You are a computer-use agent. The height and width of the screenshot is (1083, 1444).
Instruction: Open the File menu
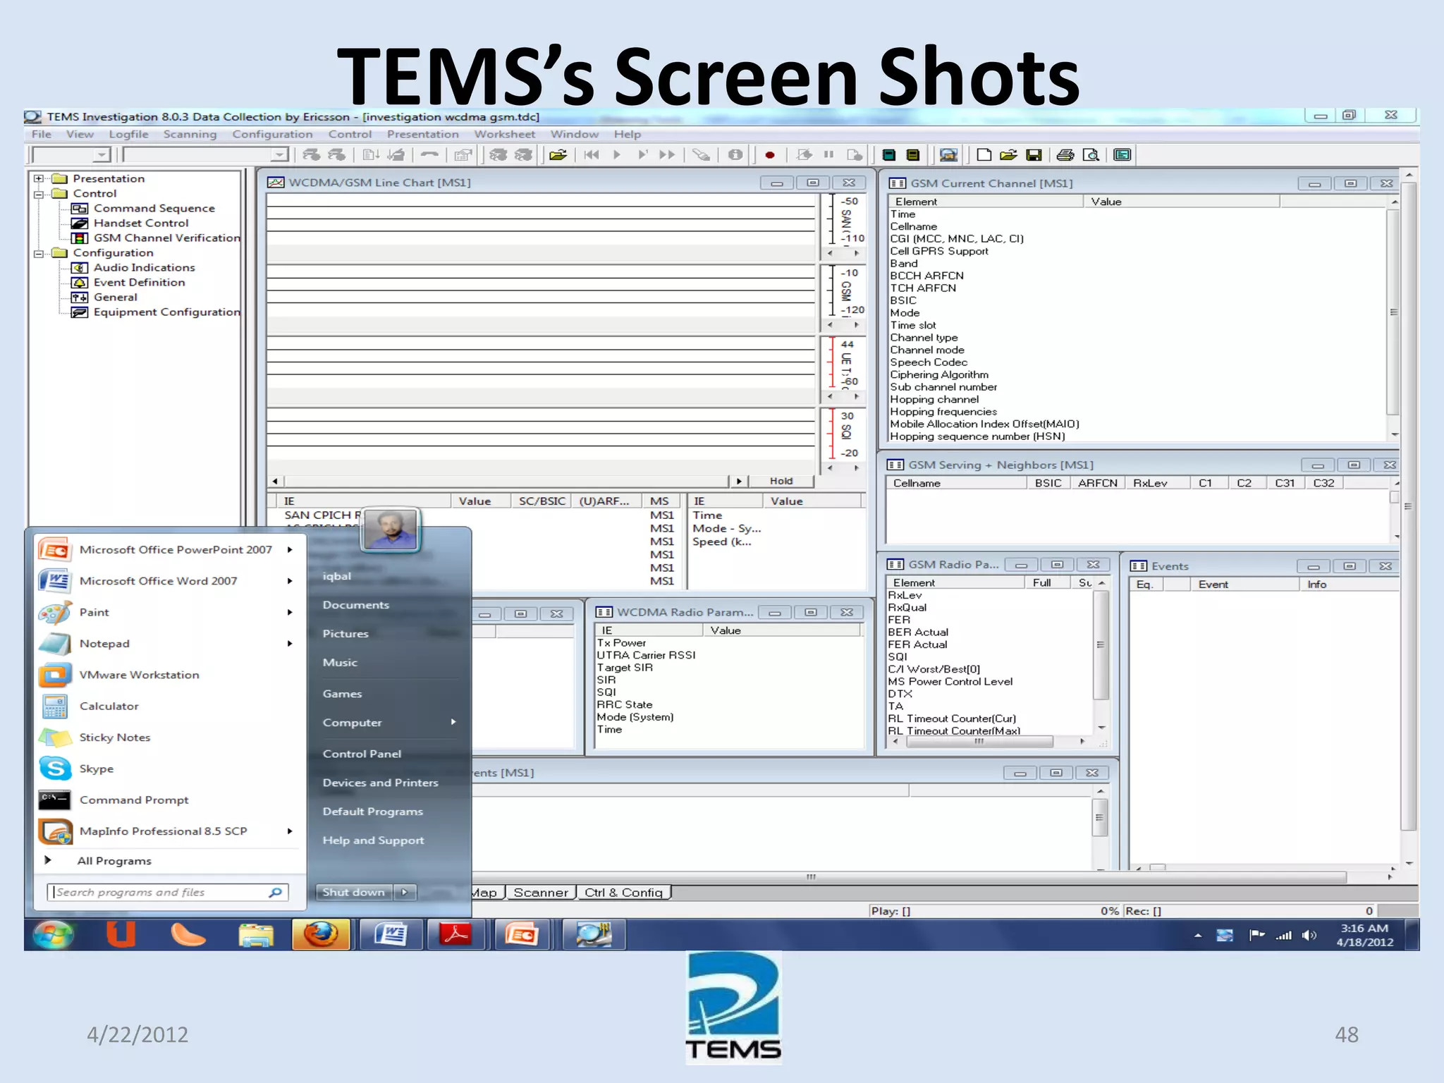click(x=41, y=134)
